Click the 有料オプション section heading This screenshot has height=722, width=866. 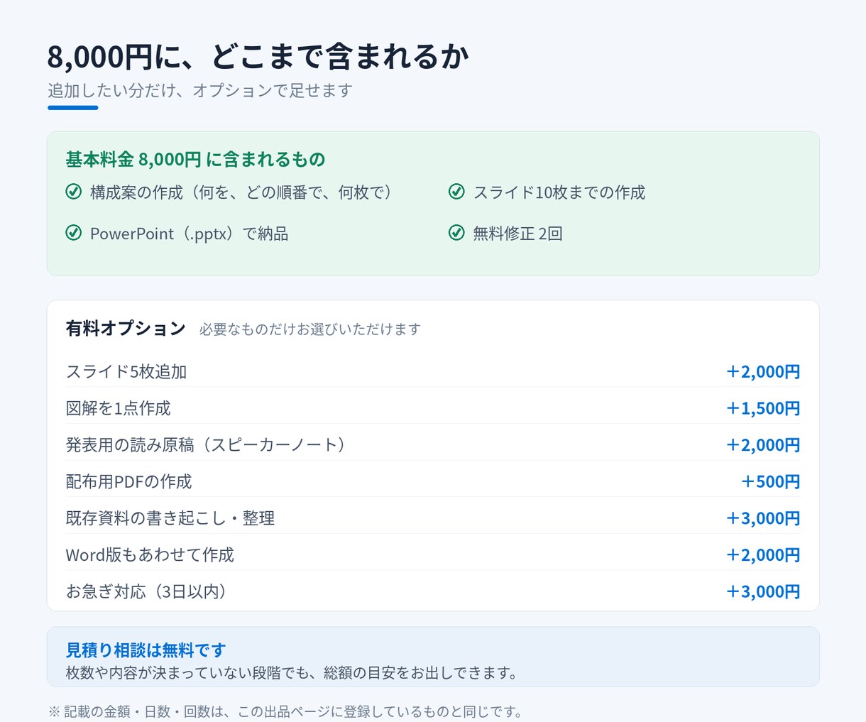click(x=126, y=328)
